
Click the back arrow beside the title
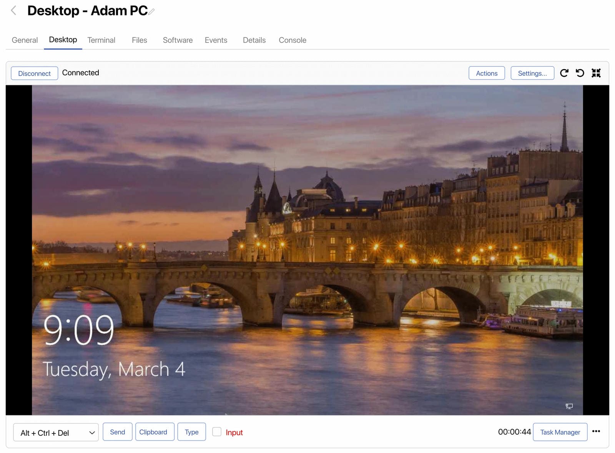click(x=13, y=10)
